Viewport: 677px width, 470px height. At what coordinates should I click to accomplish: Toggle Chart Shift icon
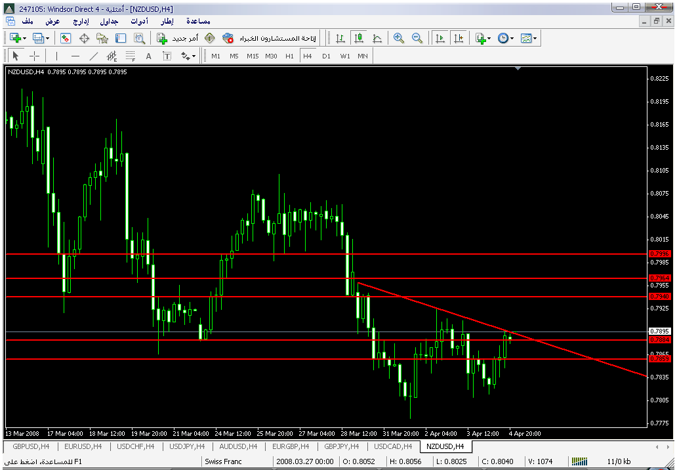(x=459, y=38)
